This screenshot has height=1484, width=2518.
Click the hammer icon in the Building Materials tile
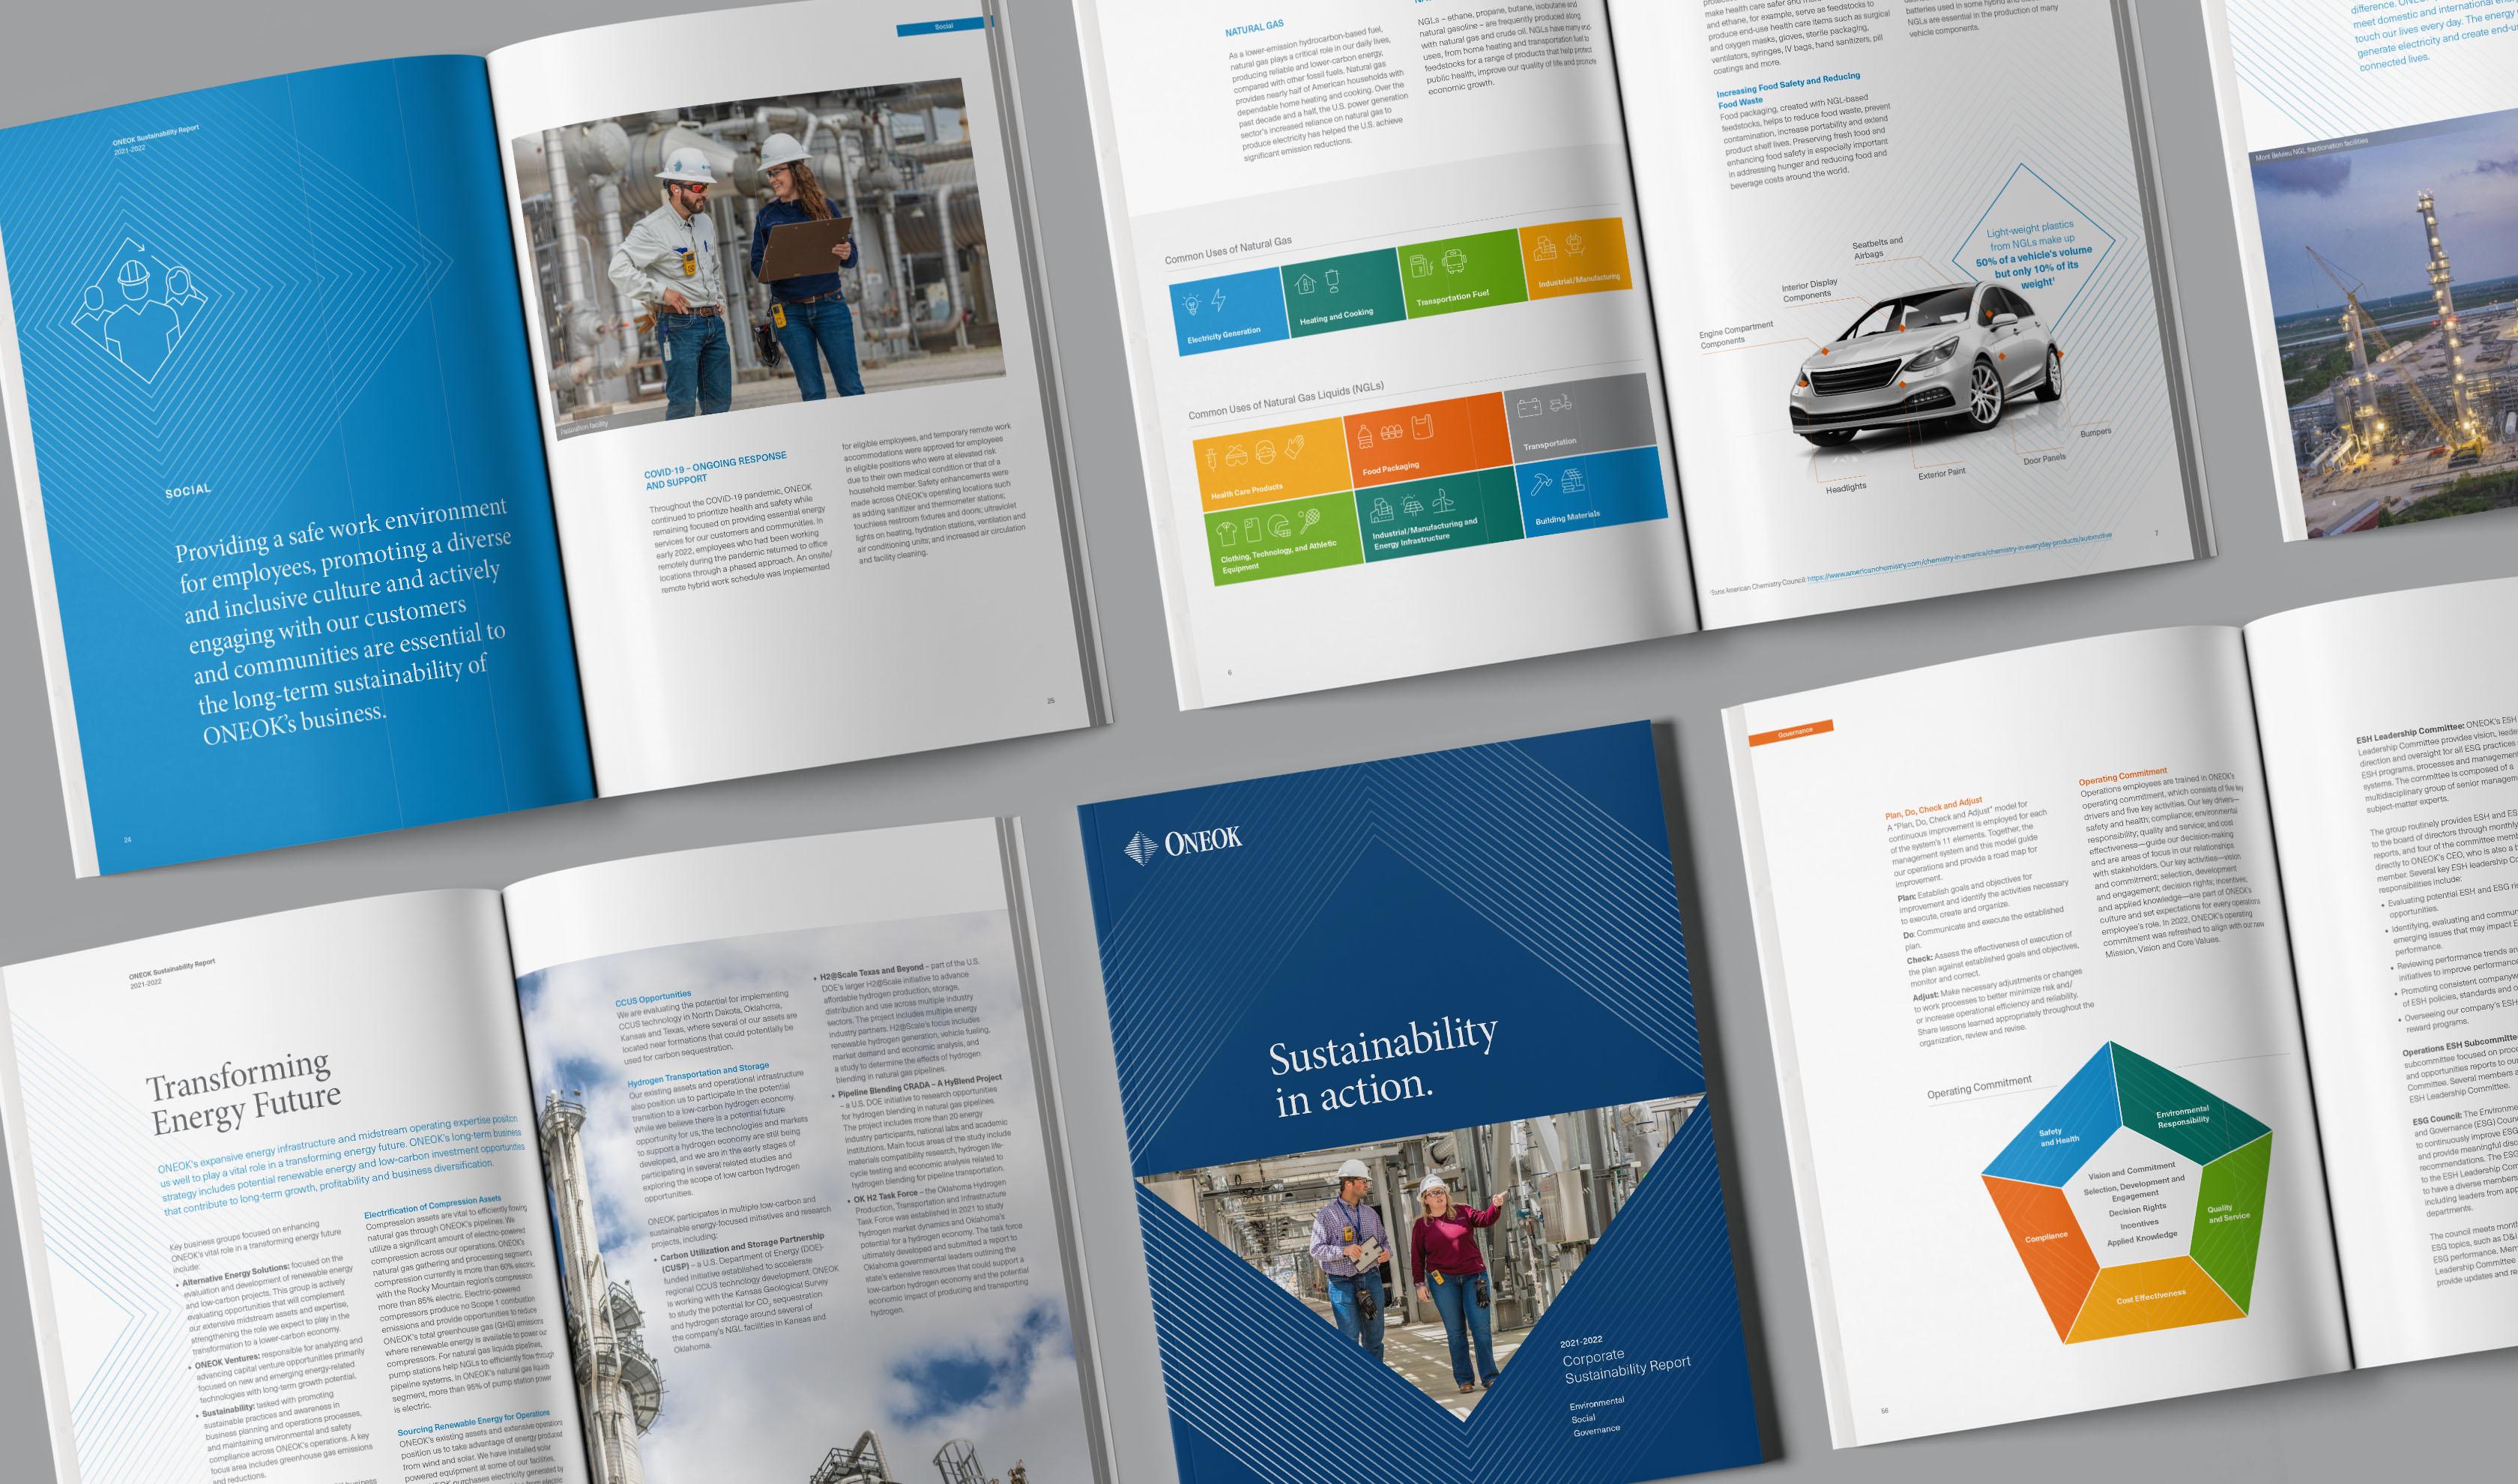tap(1540, 485)
